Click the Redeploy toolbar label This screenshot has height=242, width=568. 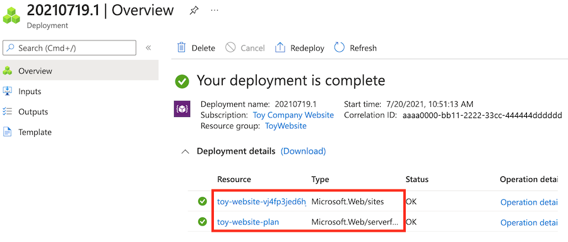point(307,48)
